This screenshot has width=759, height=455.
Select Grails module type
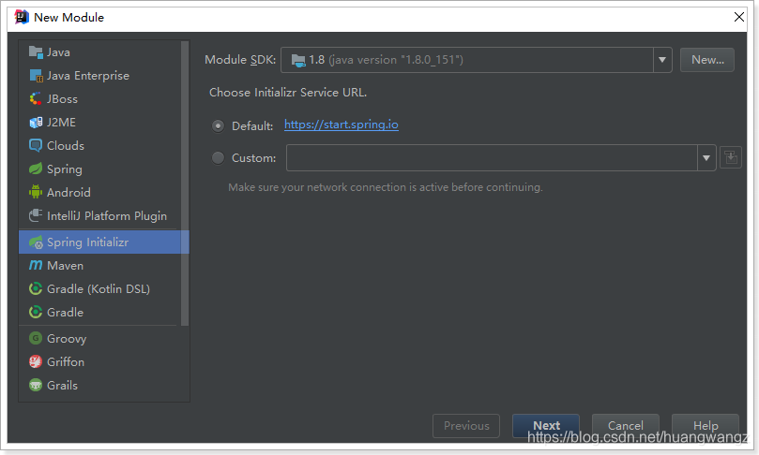[99, 385]
